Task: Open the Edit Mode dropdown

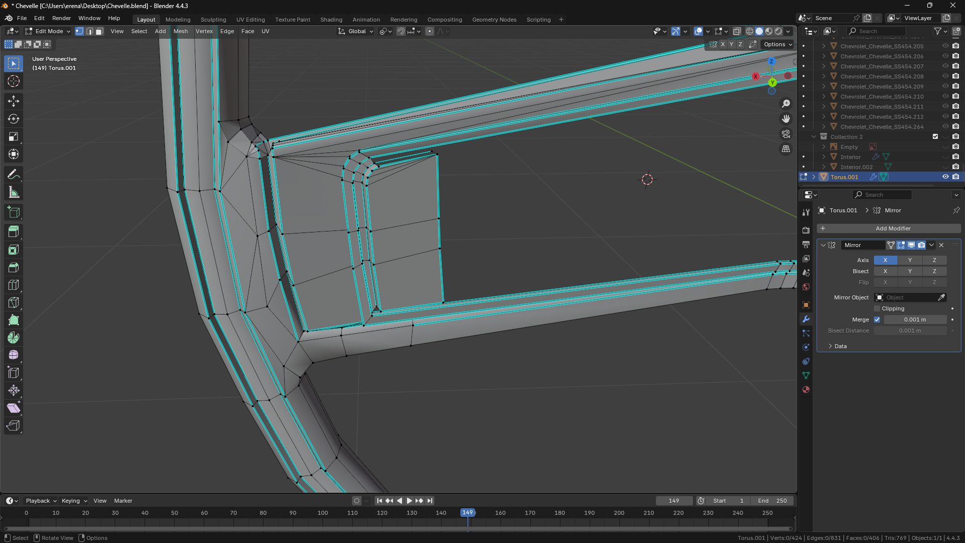Action: [48, 31]
